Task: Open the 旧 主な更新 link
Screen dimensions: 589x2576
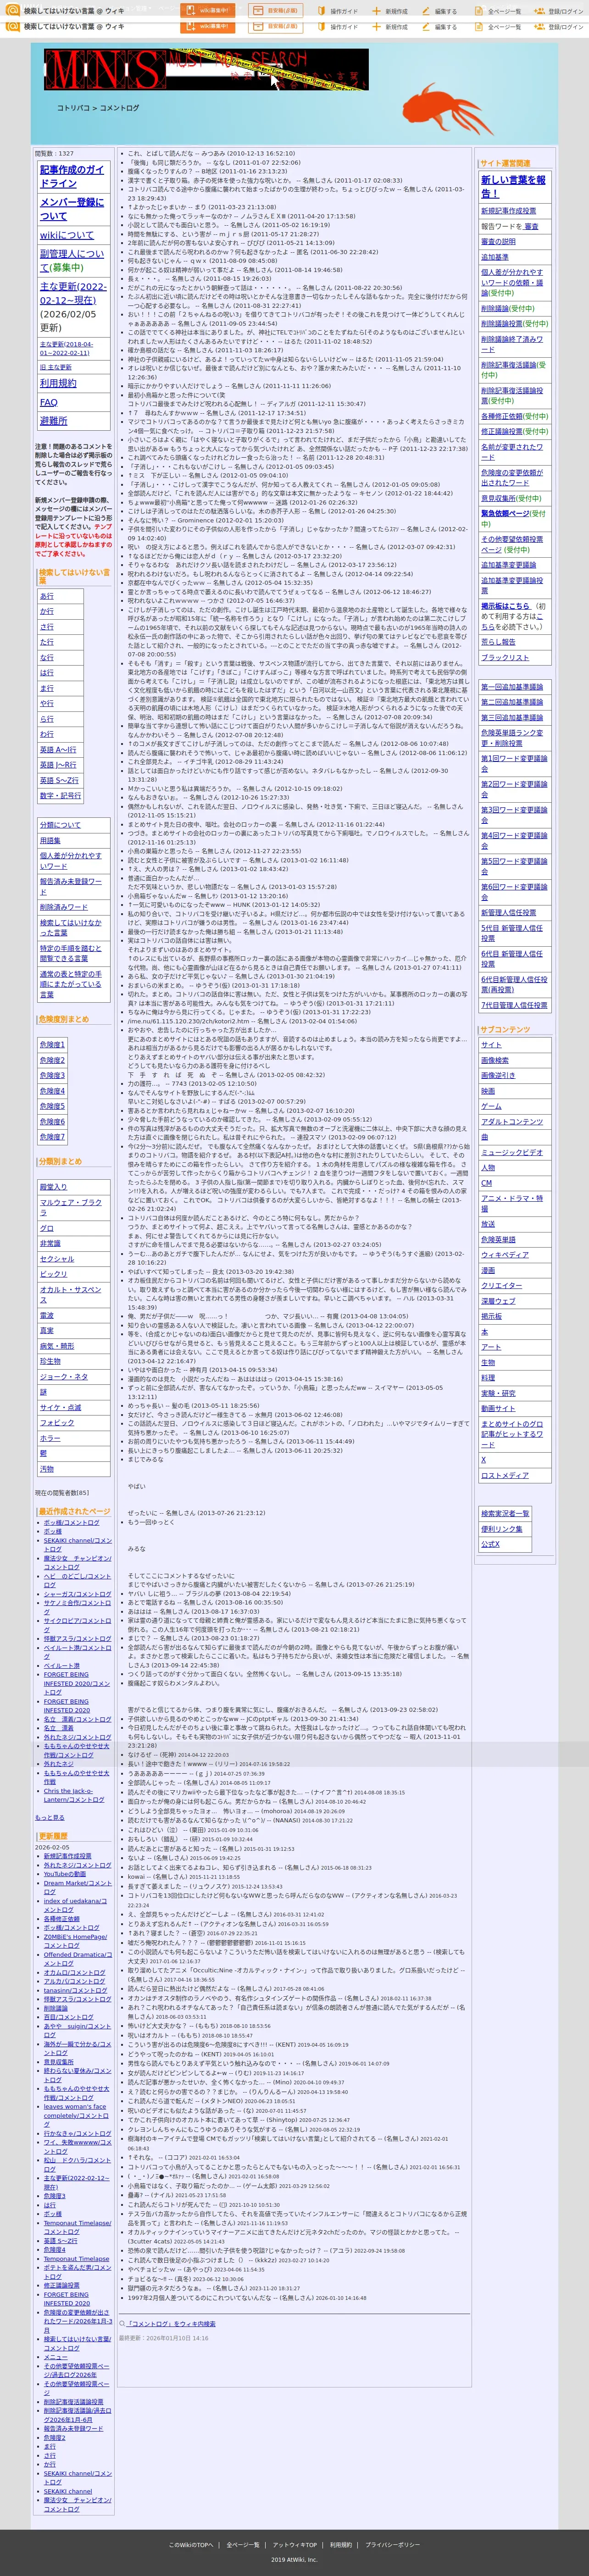Action: (x=56, y=367)
